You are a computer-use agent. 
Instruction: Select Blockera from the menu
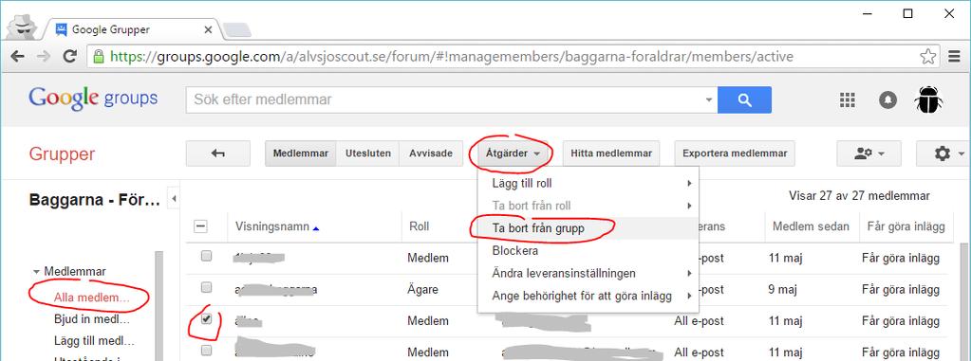click(x=588, y=251)
